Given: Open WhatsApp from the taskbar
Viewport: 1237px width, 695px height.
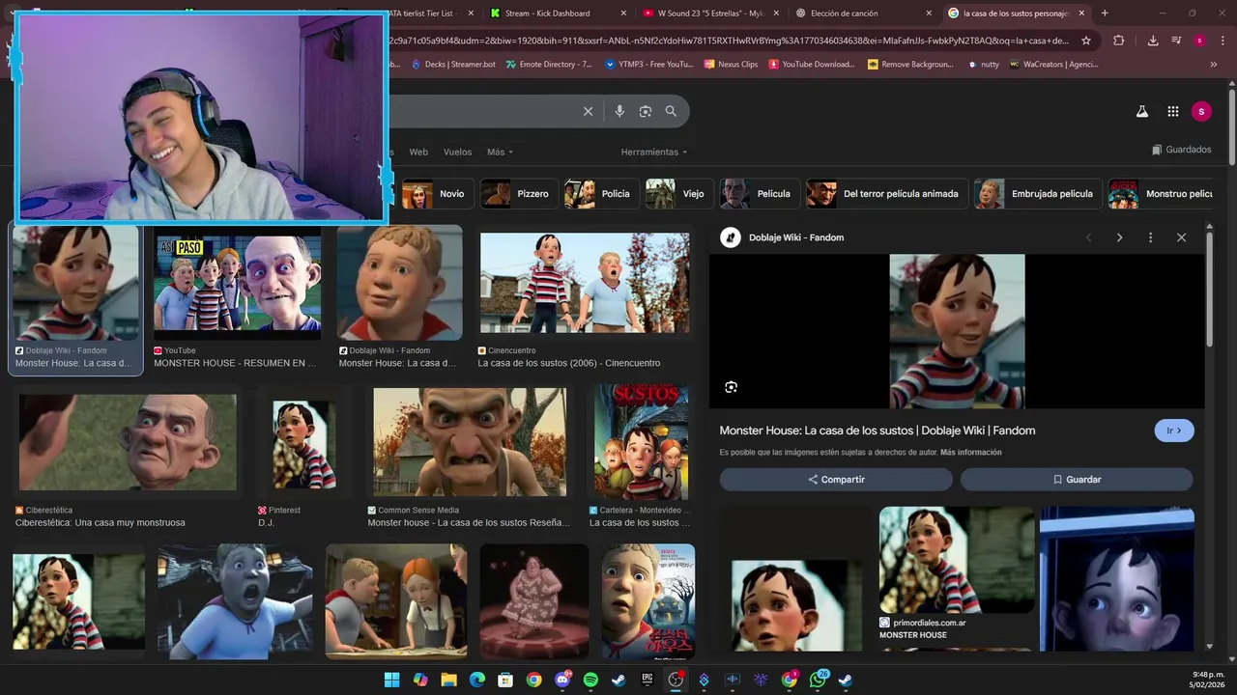Looking at the screenshot, I should (x=818, y=680).
